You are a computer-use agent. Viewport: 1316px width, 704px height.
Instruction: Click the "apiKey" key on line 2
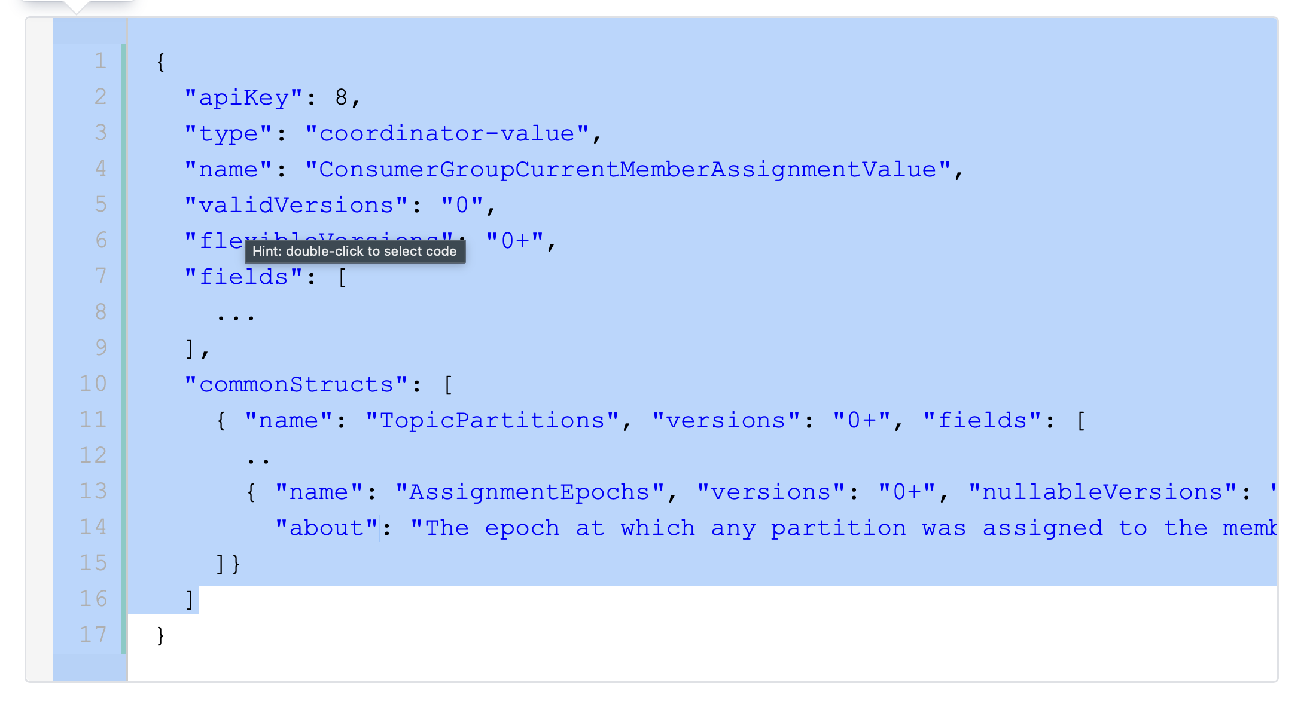click(x=244, y=97)
